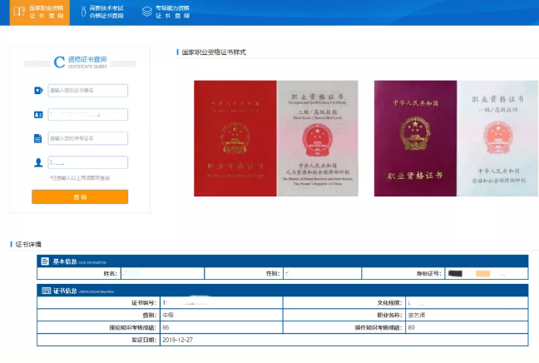This screenshot has width=539, height=363.
Task: Click the ID card icon beside second field
Action: coord(38,115)
